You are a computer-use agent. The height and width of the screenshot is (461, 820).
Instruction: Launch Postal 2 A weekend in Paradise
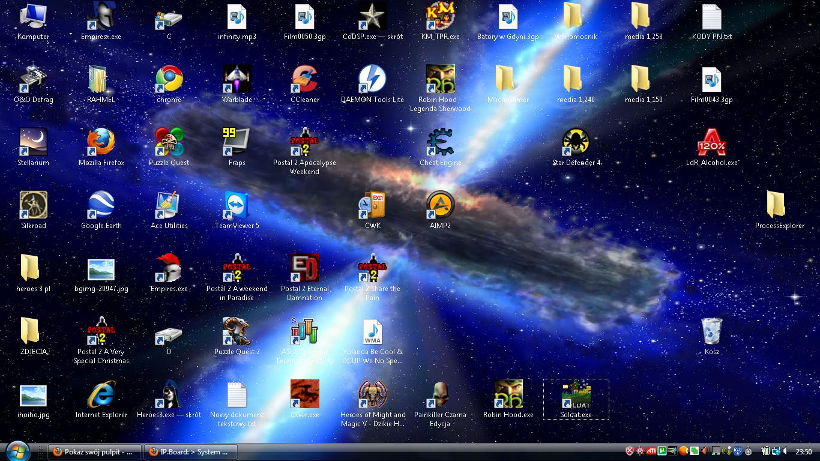tap(237, 278)
